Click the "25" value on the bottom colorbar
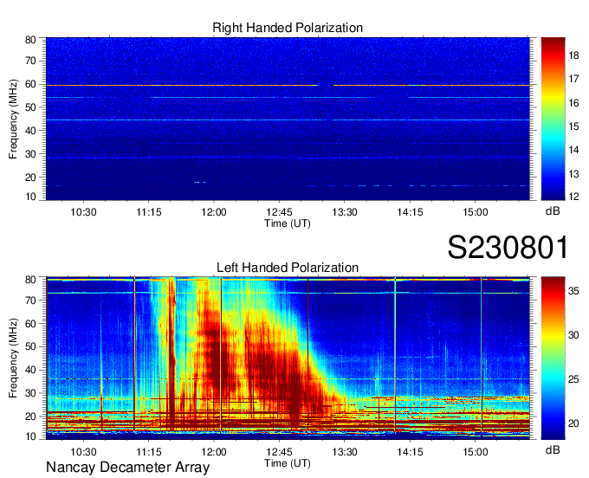Screen dimensions: 589x478 pos(573,379)
